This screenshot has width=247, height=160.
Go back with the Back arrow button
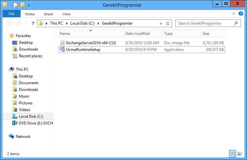click(x=9, y=23)
